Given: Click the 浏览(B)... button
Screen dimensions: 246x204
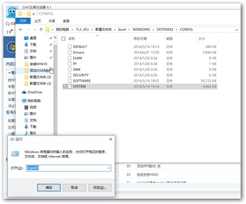Looking at the screenshot, I should click(100, 188).
